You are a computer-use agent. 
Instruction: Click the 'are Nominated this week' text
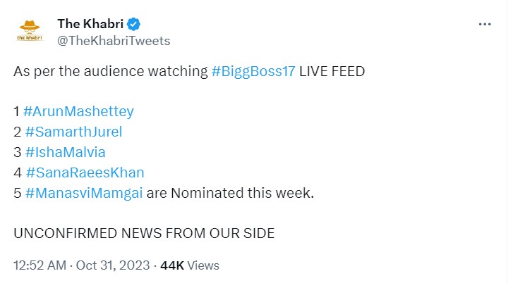point(230,192)
